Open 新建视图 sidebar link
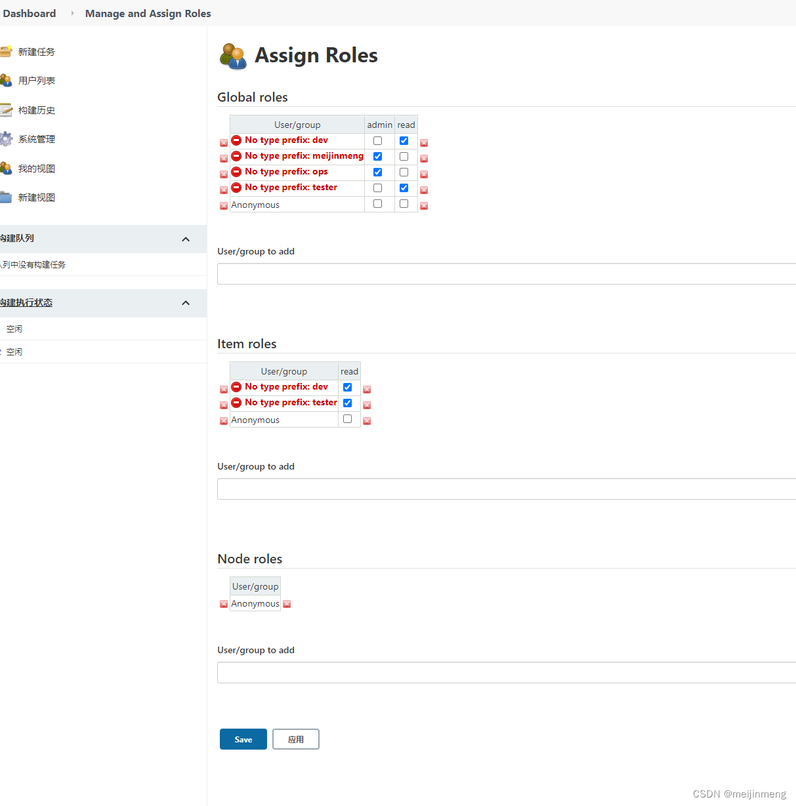This screenshot has width=796, height=806. click(37, 197)
